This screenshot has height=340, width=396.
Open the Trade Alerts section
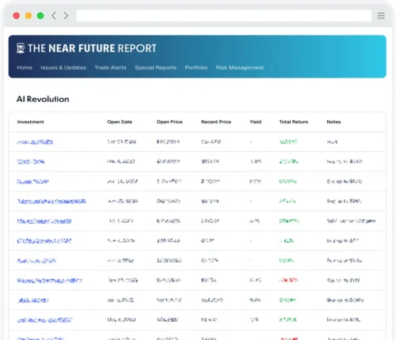pos(110,67)
